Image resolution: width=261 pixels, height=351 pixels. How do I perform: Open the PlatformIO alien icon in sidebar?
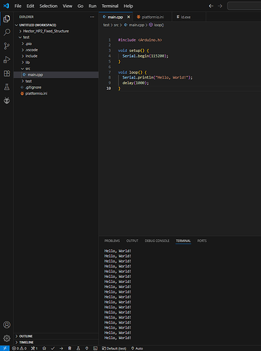(x=7, y=100)
